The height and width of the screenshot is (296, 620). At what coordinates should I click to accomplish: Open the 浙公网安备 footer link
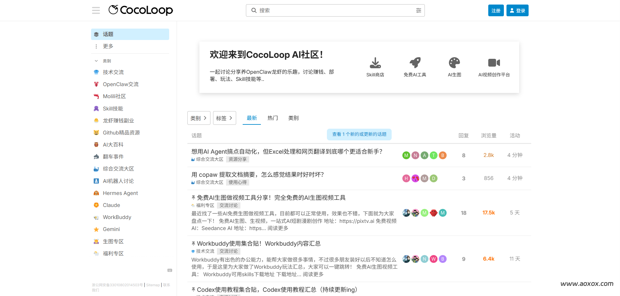(117, 285)
